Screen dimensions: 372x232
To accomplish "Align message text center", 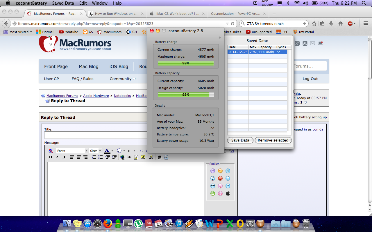I will click(x=79, y=157).
